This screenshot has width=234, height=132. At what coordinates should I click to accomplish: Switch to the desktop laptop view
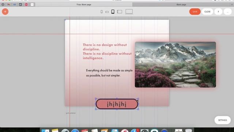click(x=129, y=11)
